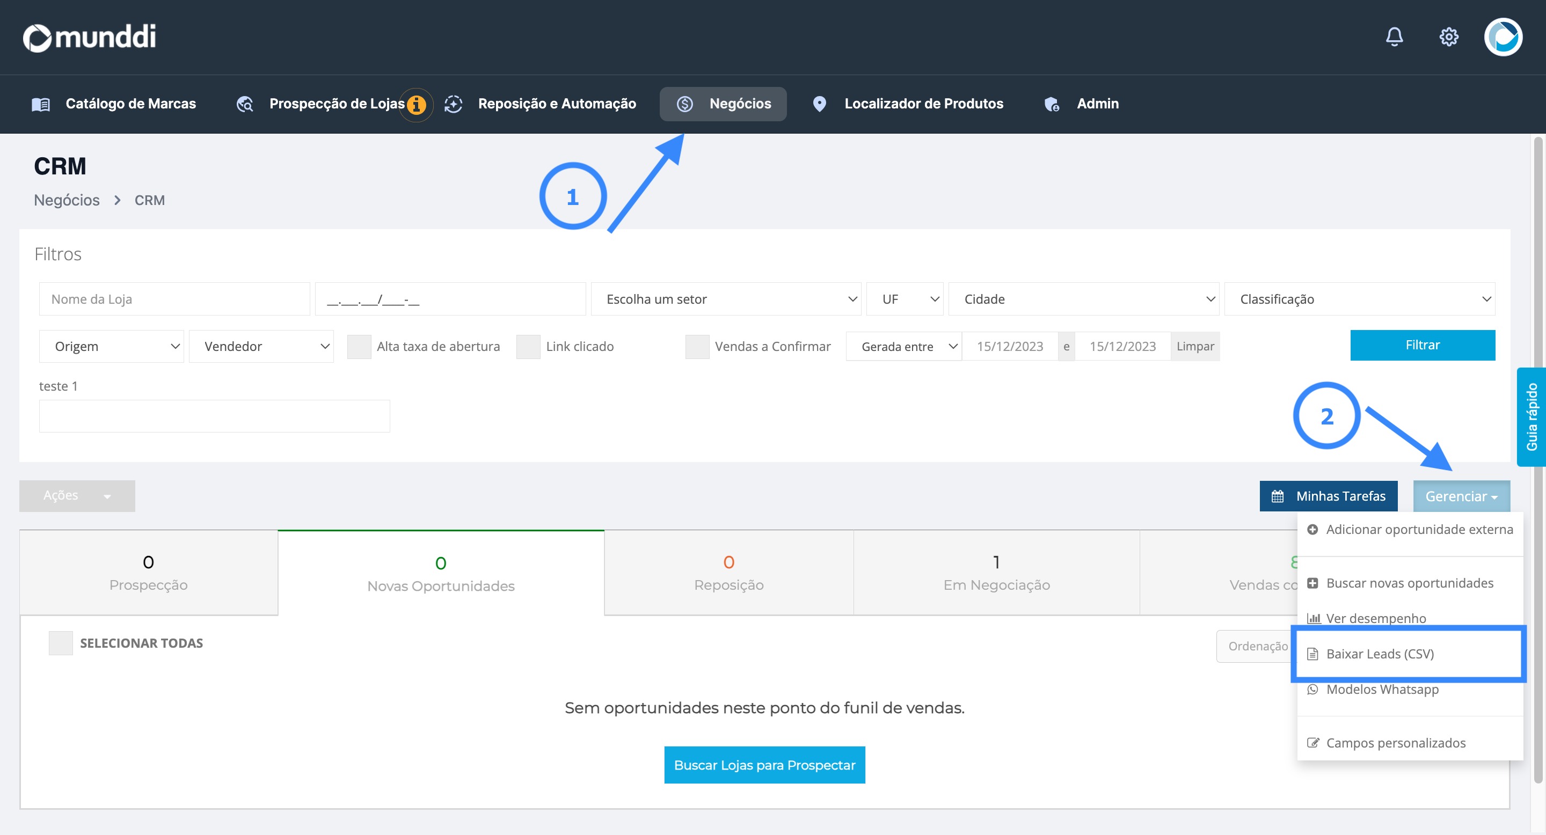The width and height of the screenshot is (1546, 835).
Task: Open the Gerada entre dropdown
Action: (x=904, y=346)
